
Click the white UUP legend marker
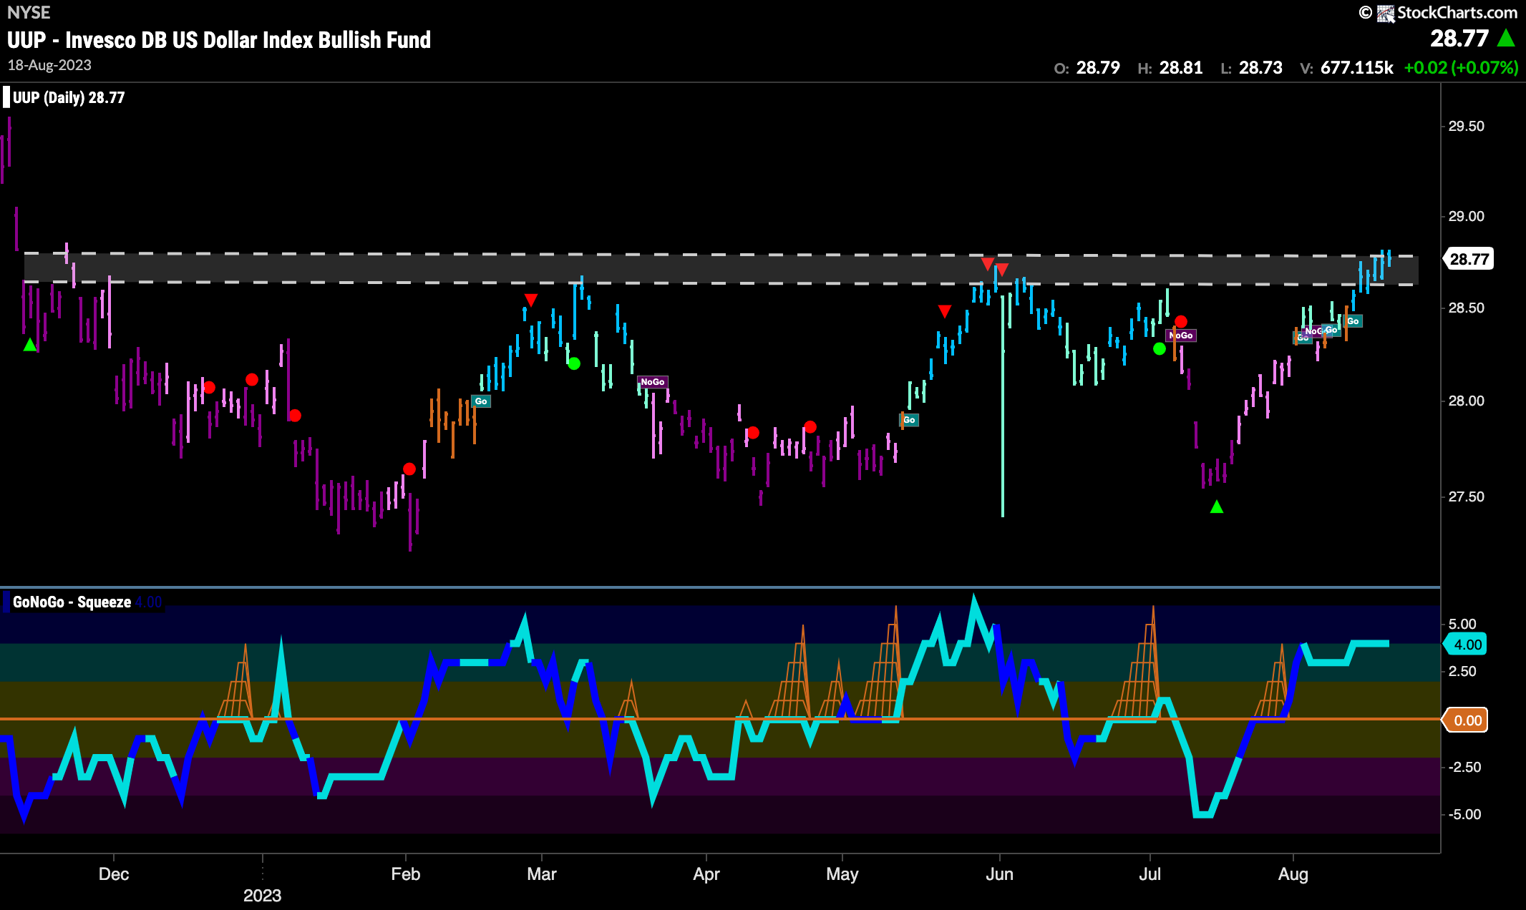point(6,97)
